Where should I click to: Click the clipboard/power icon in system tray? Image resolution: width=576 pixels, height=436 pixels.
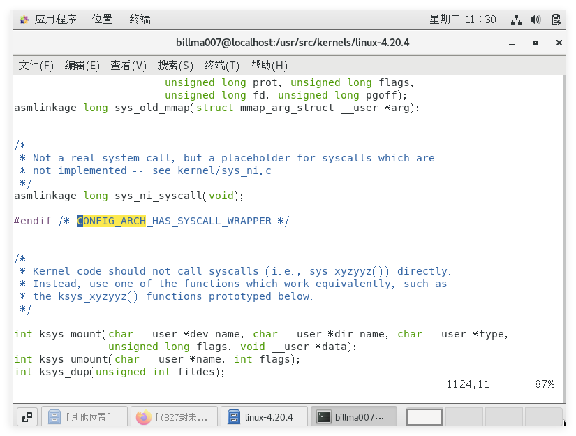(x=556, y=20)
